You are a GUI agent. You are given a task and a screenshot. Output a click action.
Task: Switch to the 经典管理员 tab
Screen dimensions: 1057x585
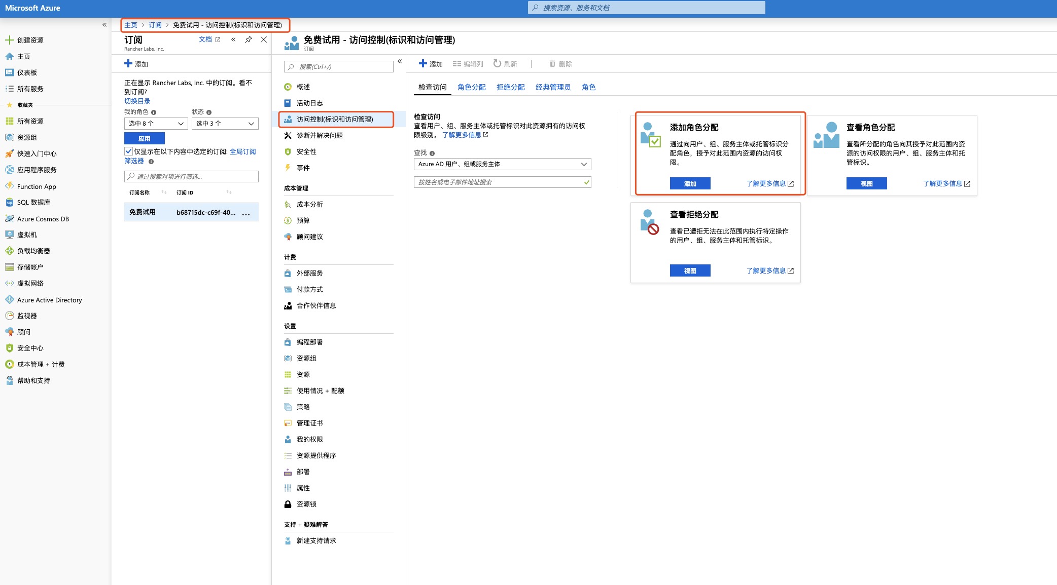tap(553, 87)
